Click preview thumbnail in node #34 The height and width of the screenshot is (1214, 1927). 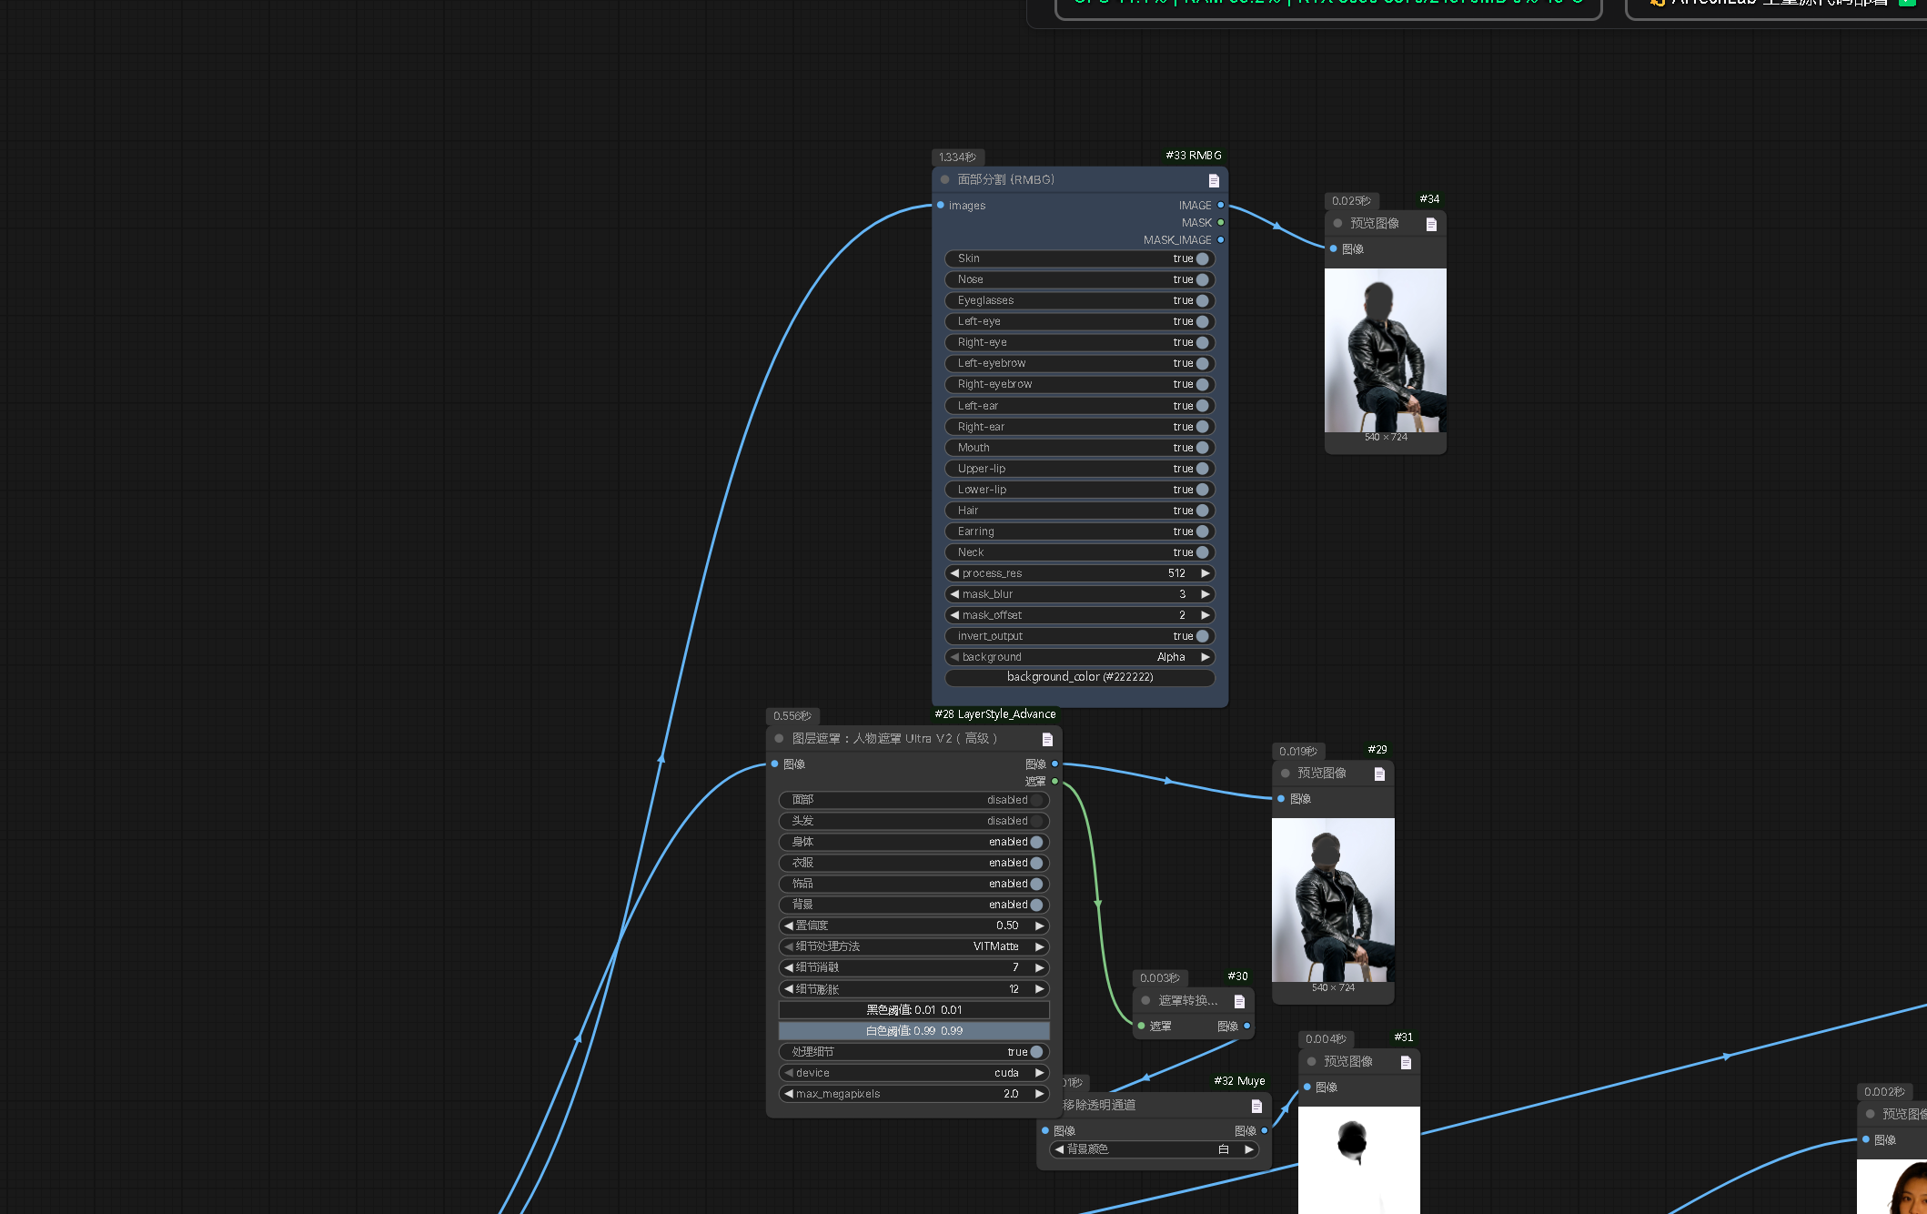click(x=1385, y=350)
